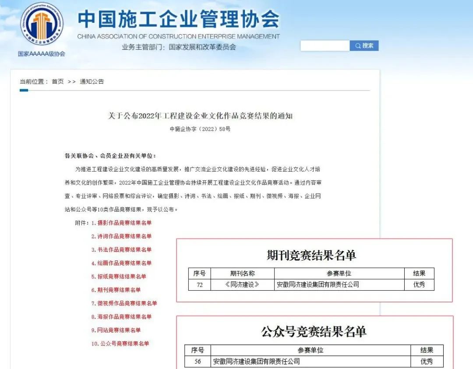
Task: Click the 期刊竞赛结果名单 table heading
Action: 311,255
